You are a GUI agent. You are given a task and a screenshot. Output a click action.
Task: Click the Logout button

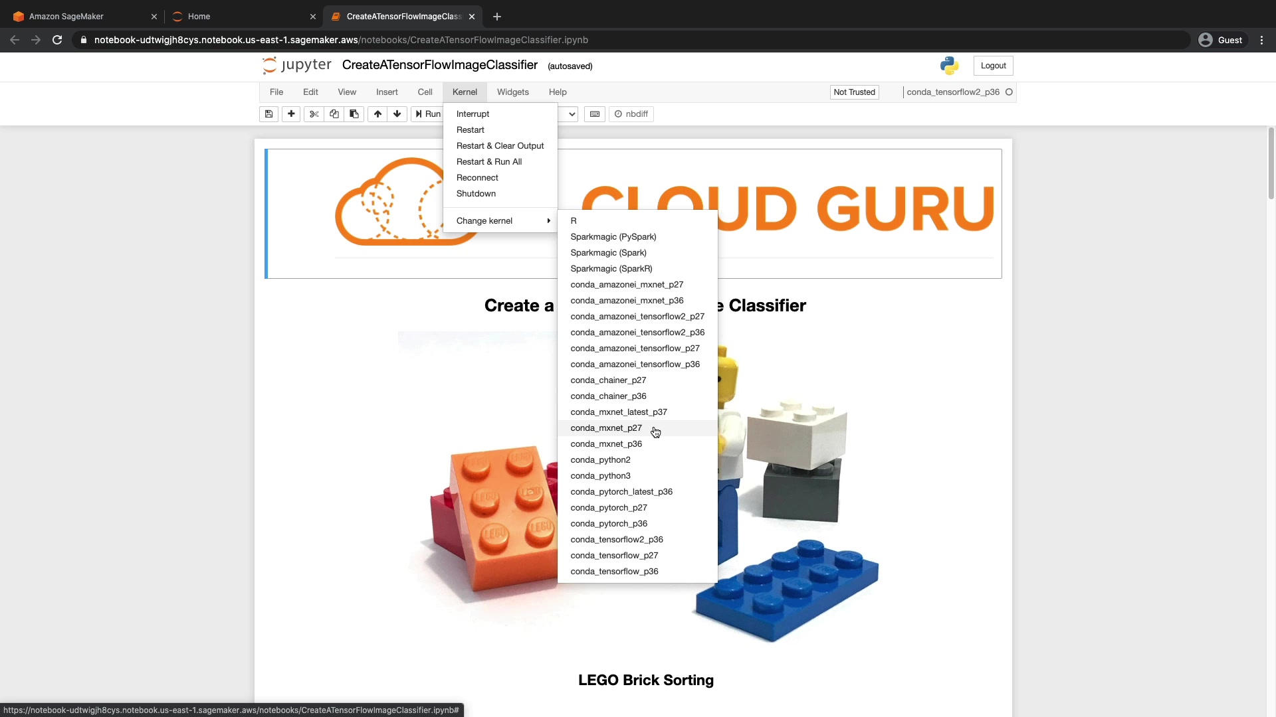pos(993,66)
